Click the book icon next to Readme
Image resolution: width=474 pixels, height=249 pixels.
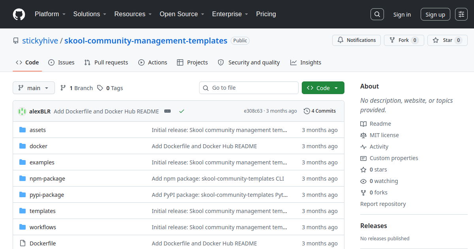point(363,124)
